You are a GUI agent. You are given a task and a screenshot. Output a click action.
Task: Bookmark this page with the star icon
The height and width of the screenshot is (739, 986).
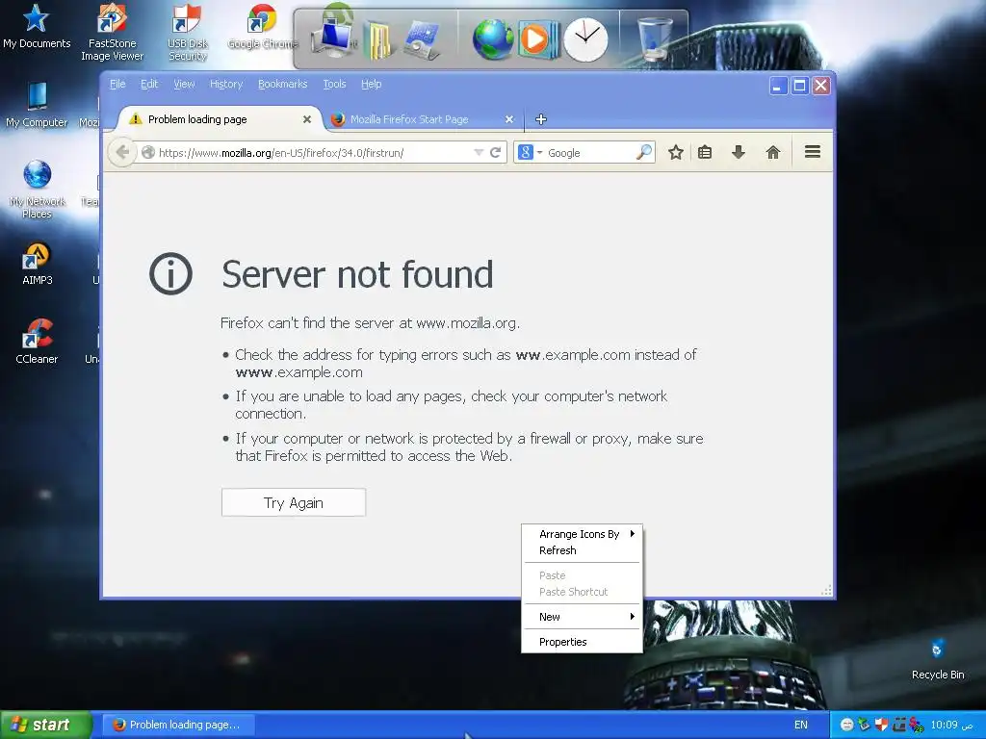pyautogui.click(x=676, y=152)
